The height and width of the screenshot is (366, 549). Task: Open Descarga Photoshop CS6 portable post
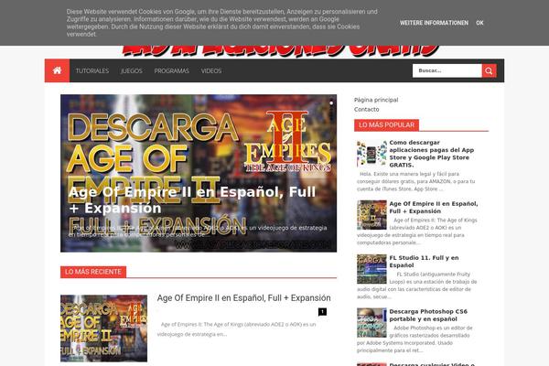pos(428,315)
